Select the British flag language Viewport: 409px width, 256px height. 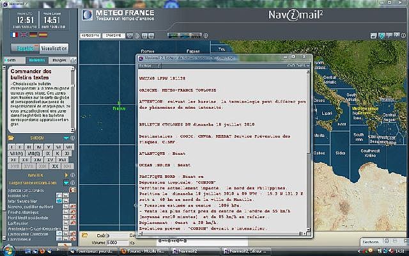coord(24,35)
